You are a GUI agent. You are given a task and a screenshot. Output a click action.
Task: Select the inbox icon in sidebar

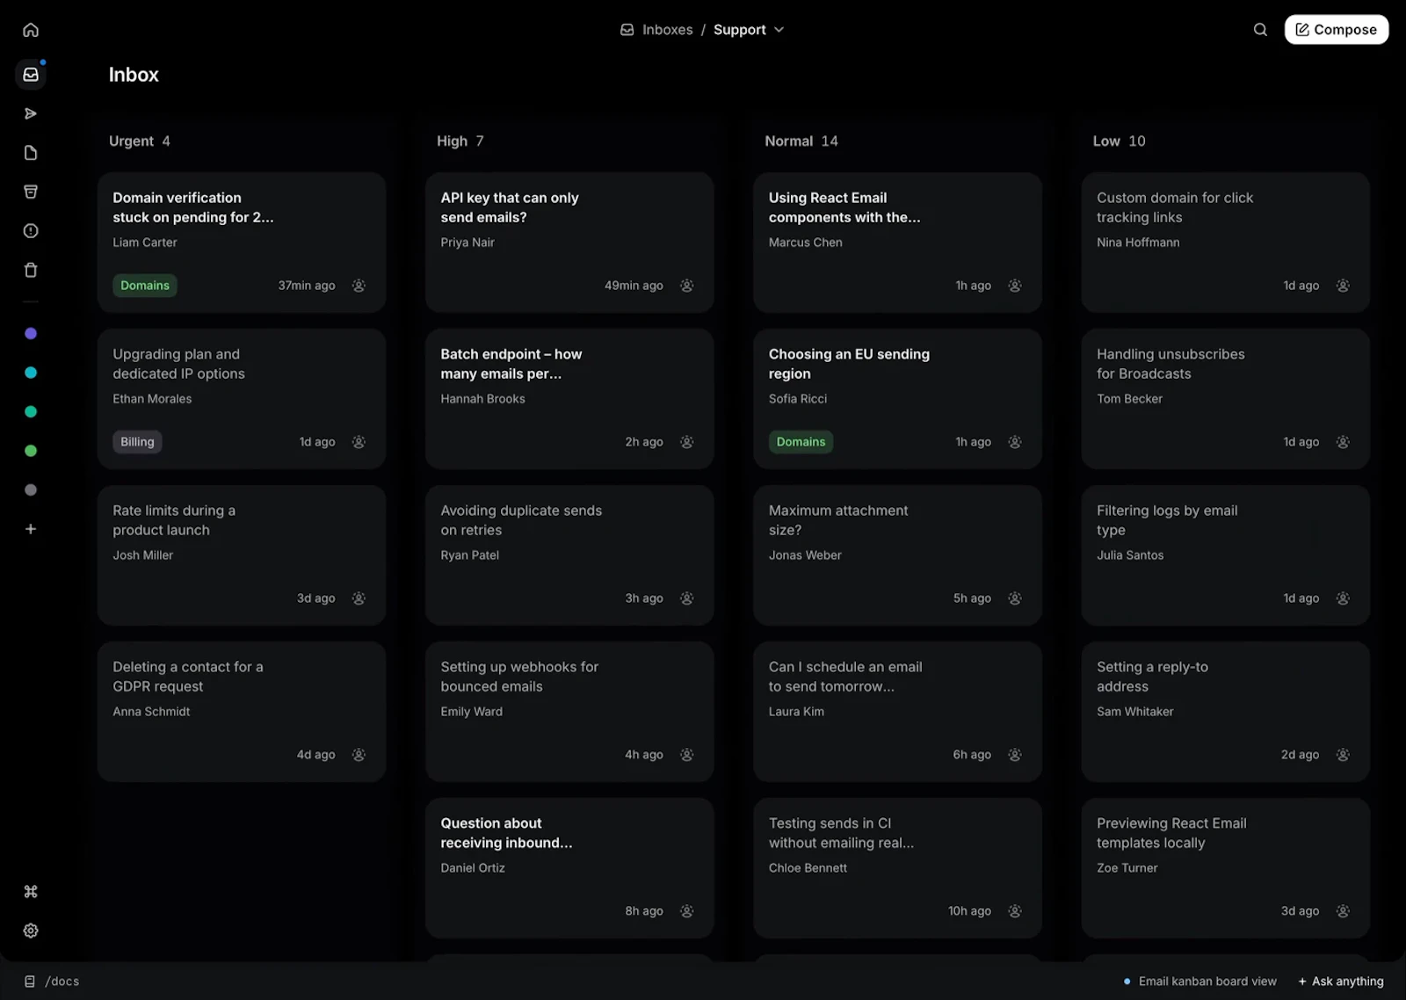[x=31, y=75]
